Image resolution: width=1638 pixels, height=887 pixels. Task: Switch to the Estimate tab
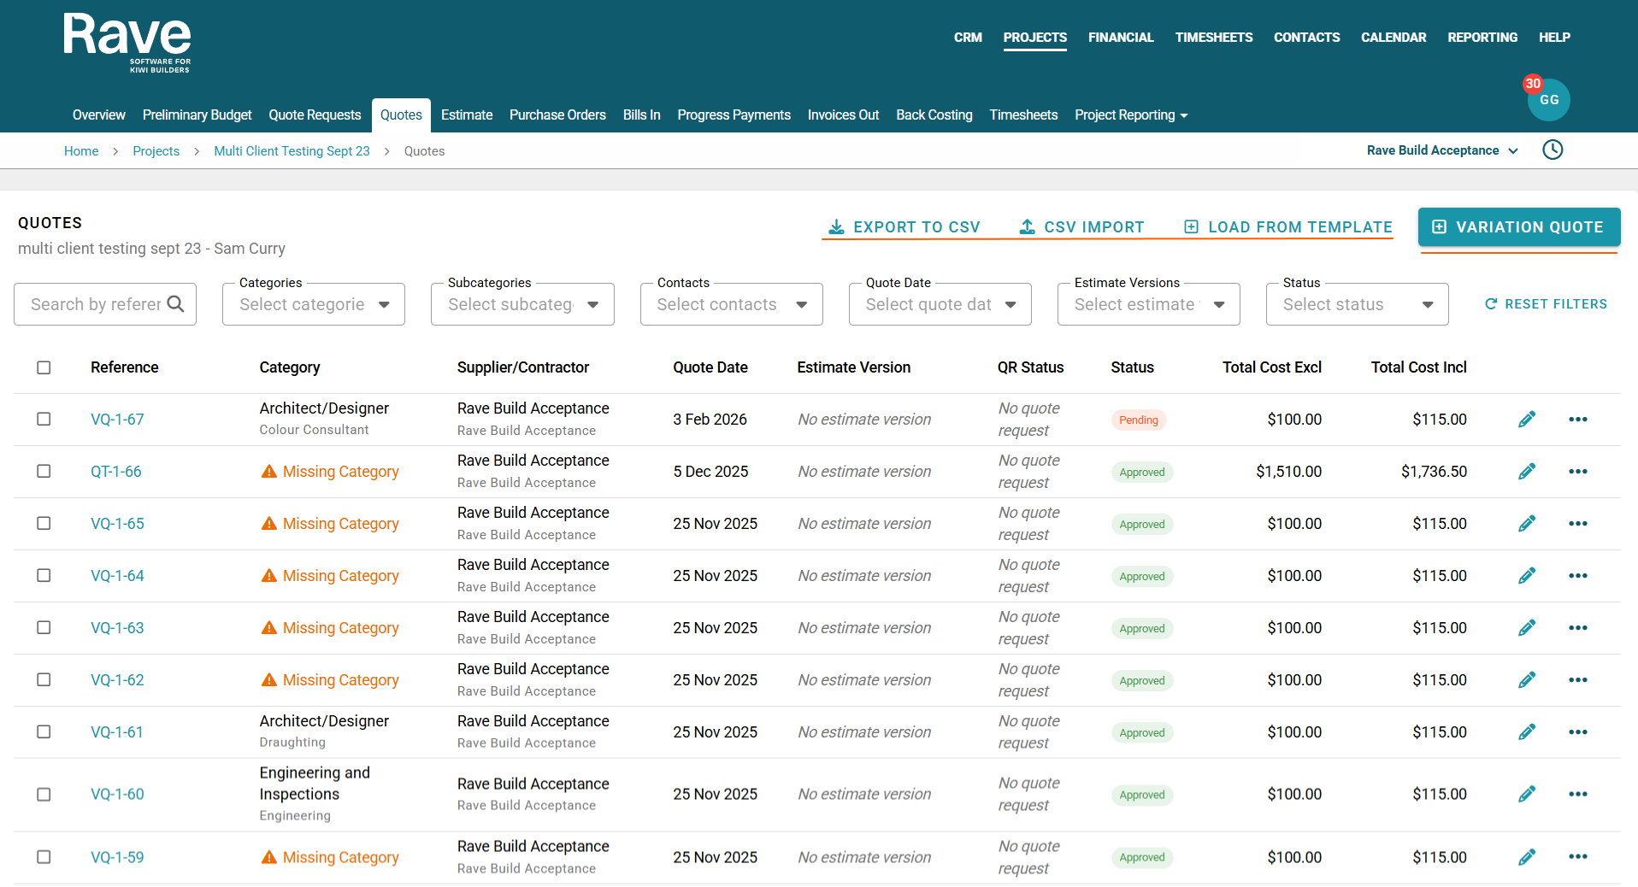click(x=466, y=115)
